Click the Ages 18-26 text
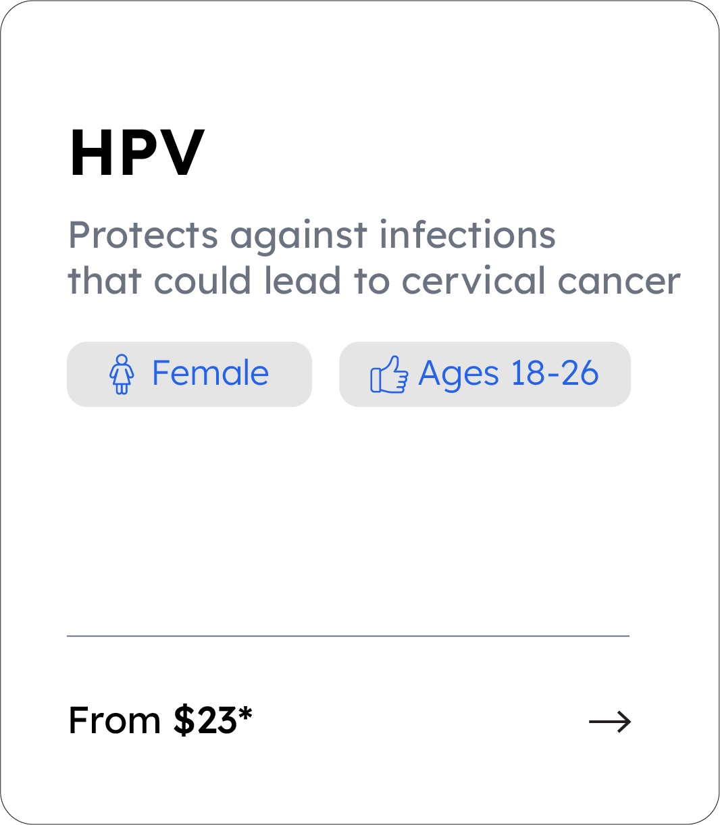 coord(508,373)
